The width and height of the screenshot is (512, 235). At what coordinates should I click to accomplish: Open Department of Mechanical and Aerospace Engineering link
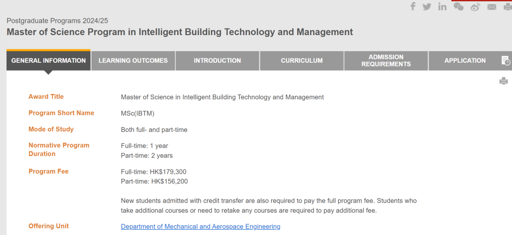(201, 226)
